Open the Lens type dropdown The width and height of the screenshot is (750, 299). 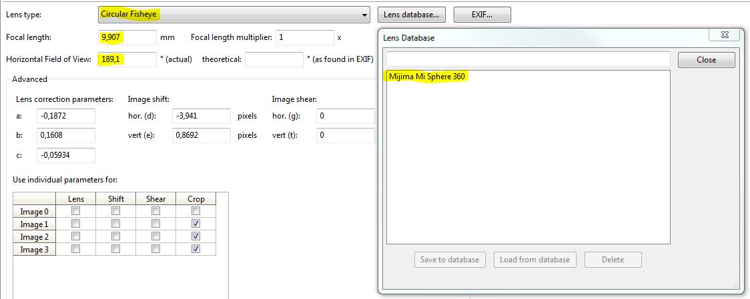[234, 14]
